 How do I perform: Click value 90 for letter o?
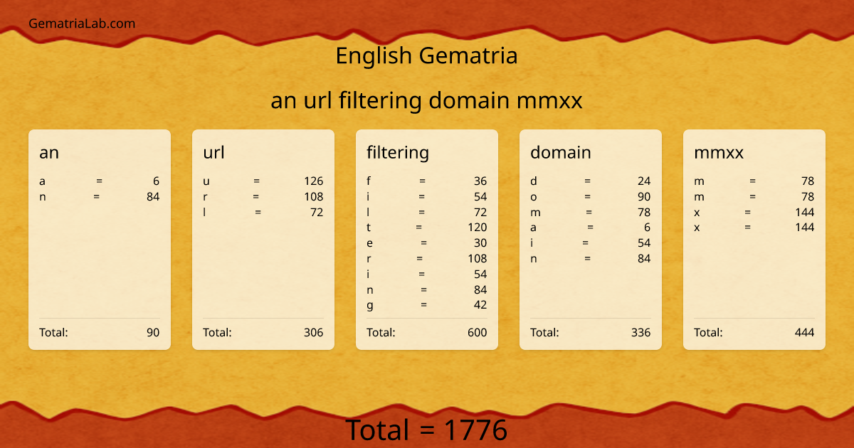coord(644,197)
